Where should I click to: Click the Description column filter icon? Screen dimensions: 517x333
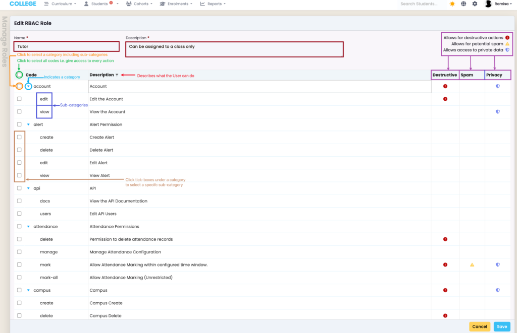coord(117,75)
